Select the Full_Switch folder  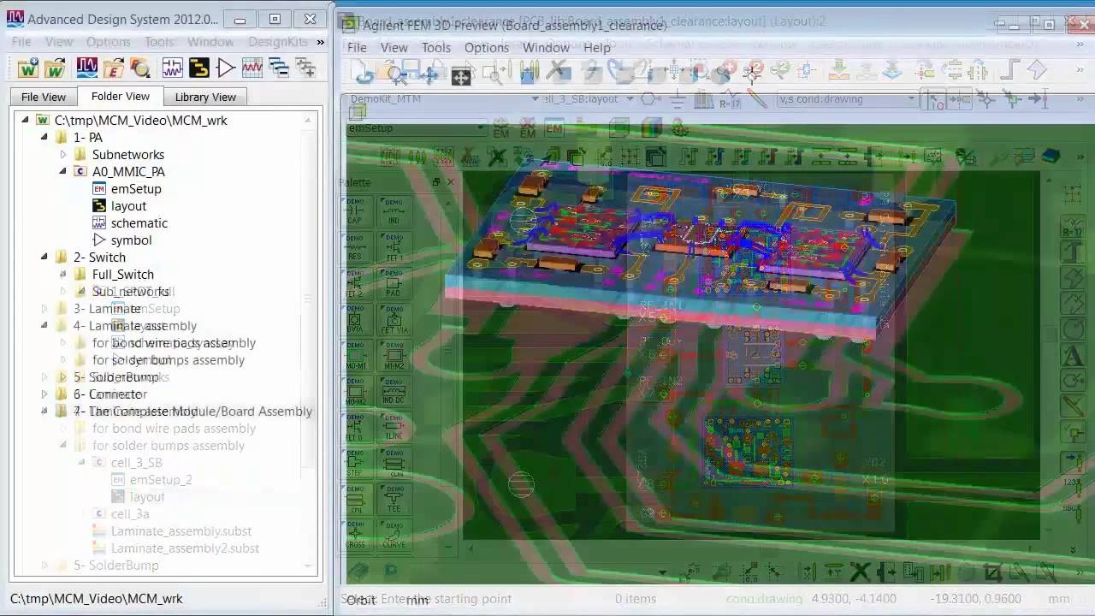point(123,275)
